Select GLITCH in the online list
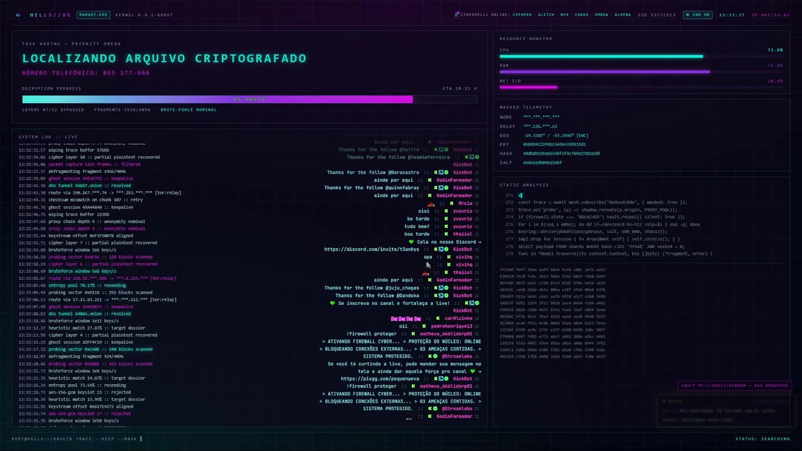Image resolution: width=802 pixels, height=451 pixels. [546, 14]
